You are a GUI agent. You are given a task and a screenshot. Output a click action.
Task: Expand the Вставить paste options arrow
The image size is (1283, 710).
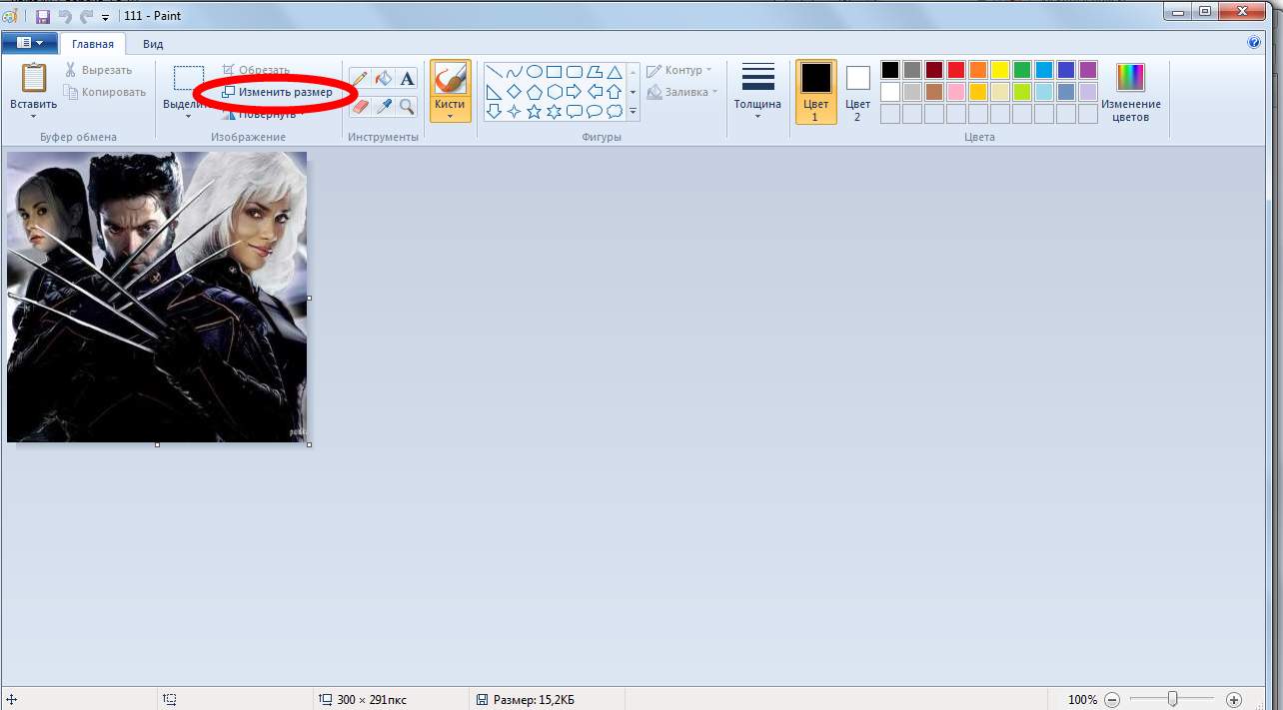pyautogui.click(x=33, y=117)
